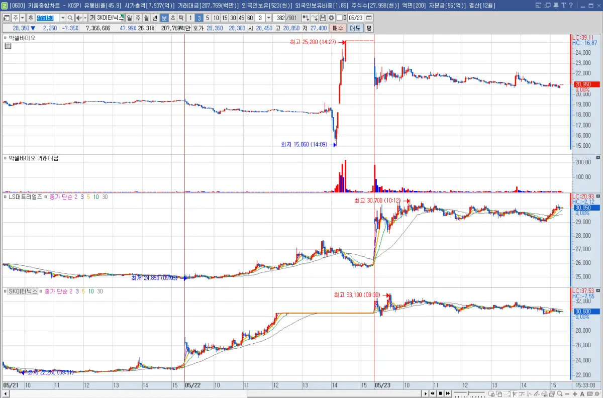Screen dimensions: 603x398
Task: Click the 매도 sell button
Action: pyautogui.click(x=355, y=28)
